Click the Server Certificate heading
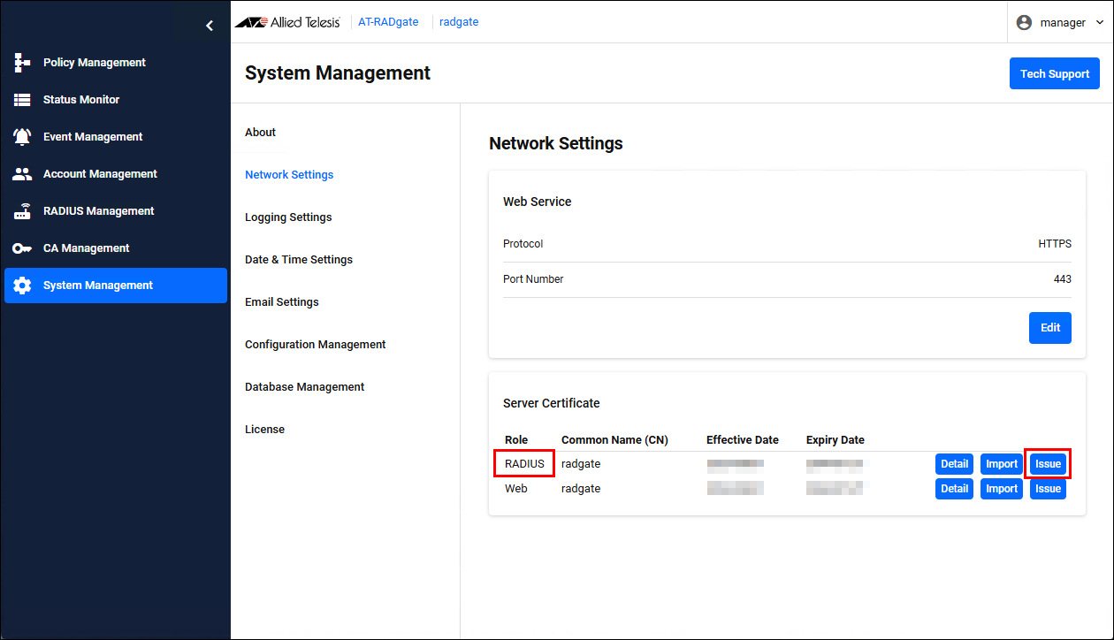The height and width of the screenshot is (640, 1114). pyautogui.click(x=552, y=403)
